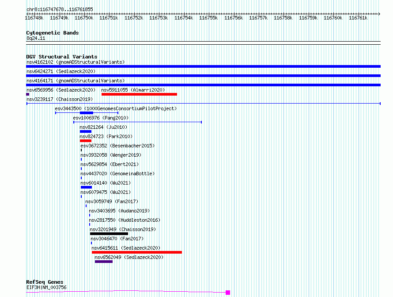Click the nsv3403695 Audano2019 label

pyautogui.click(x=119, y=211)
